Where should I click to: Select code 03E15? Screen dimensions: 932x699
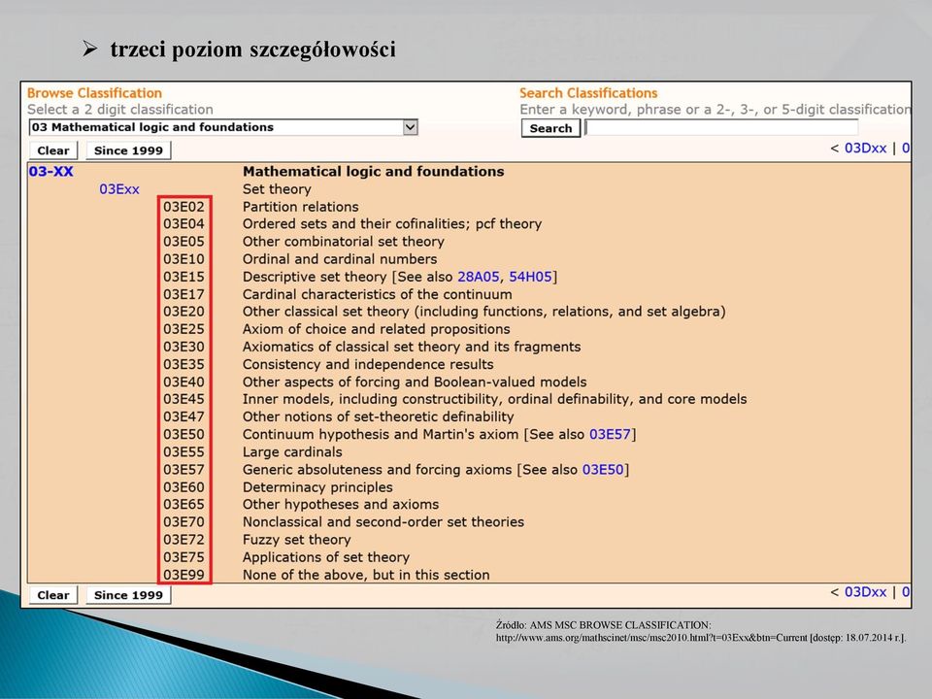[x=183, y=277]
